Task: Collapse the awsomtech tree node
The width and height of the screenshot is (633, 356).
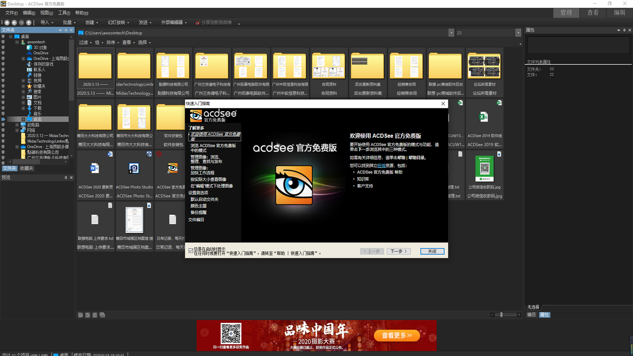Action: pyautogui.click(x=17, y=42)
